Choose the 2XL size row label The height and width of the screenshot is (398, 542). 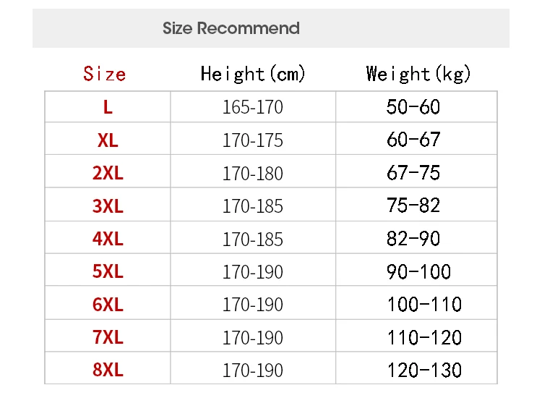click(x=108, y=173)
